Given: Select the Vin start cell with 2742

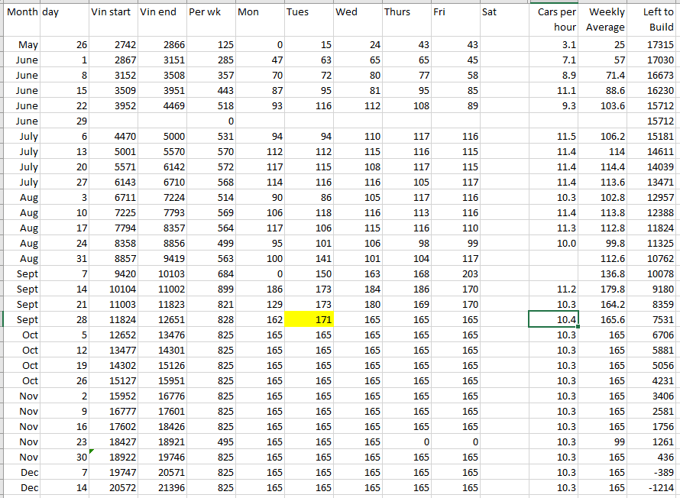Looking at the screenshot, I should 113,45.
